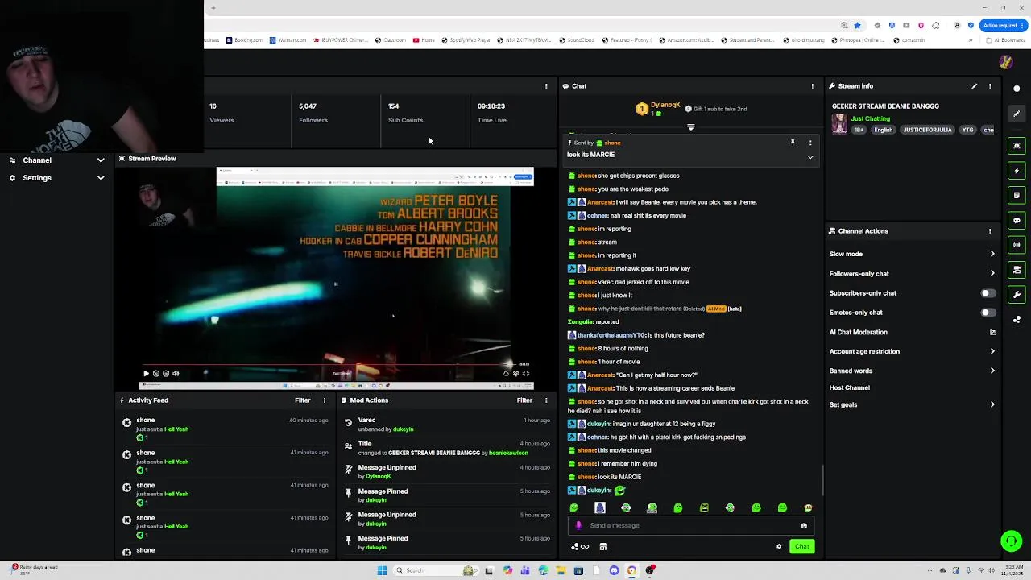Open Windows Start menu
The image size is (1031, 580).
pos(382,571)
